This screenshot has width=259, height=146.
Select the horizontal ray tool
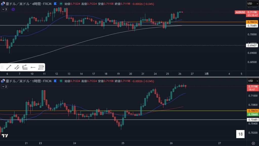pyautogui.click(x=33, y=67)
